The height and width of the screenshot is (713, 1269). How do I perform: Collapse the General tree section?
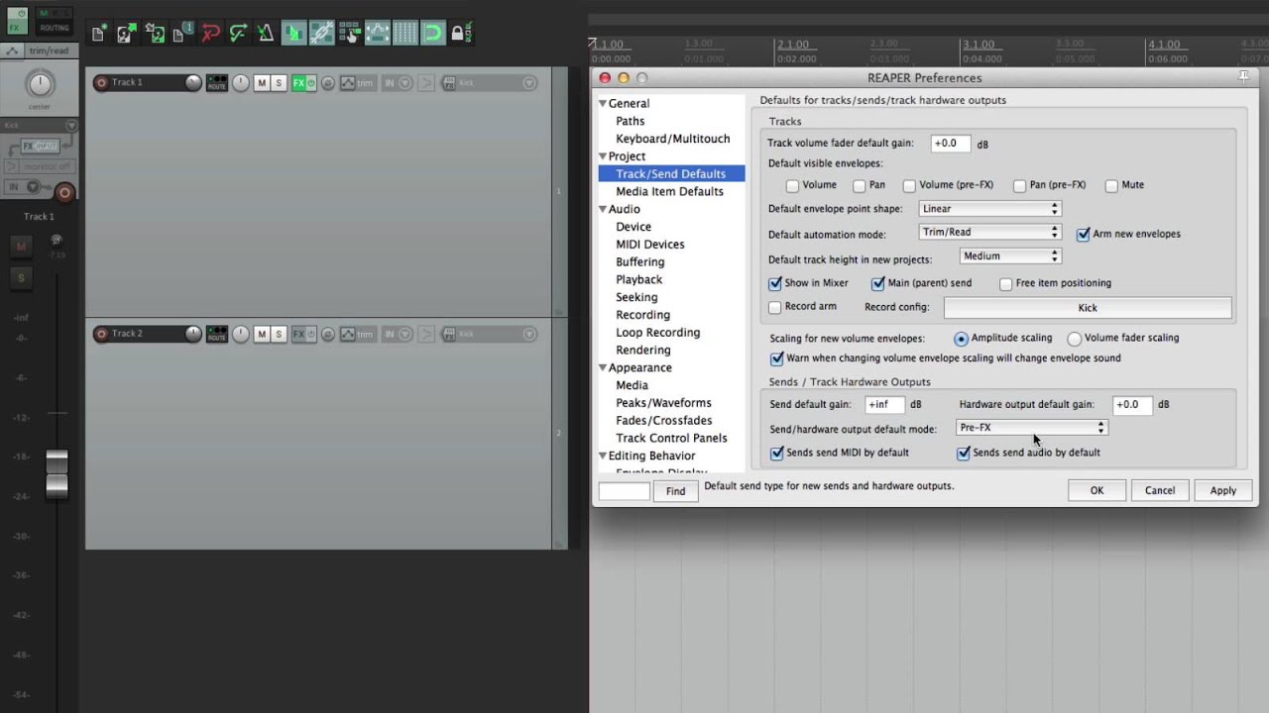pos(602,103)
